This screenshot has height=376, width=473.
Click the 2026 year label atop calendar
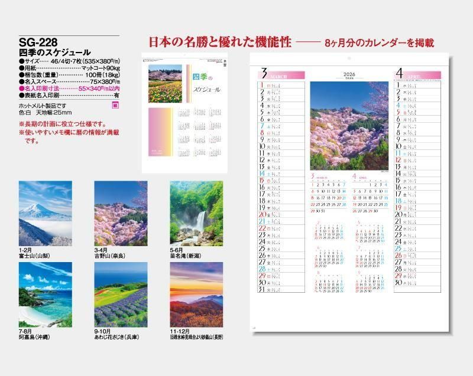click(x=349, y=74)
